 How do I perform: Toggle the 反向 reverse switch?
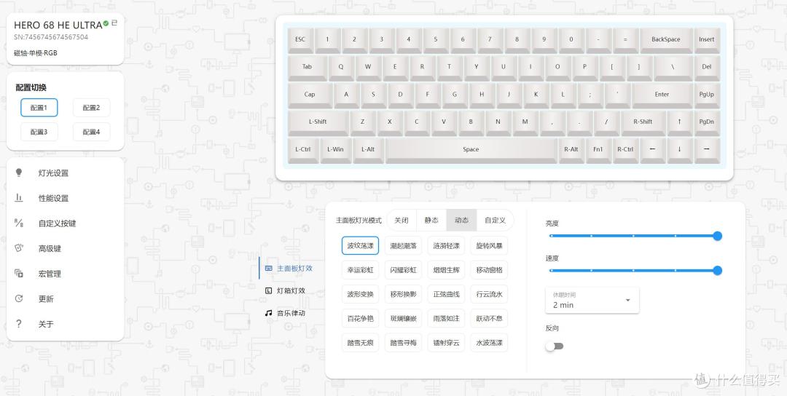(555, 346)
